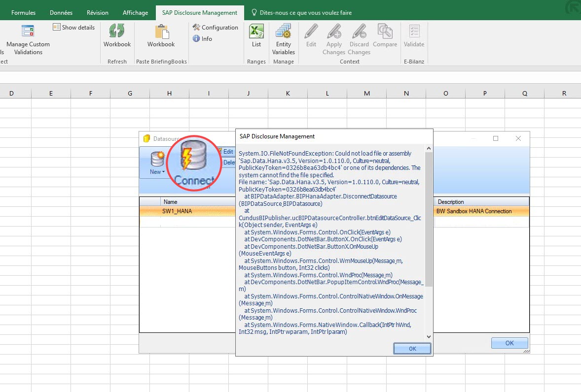Open the Ranges List
581x392 pixels.
tap(256, 36)
